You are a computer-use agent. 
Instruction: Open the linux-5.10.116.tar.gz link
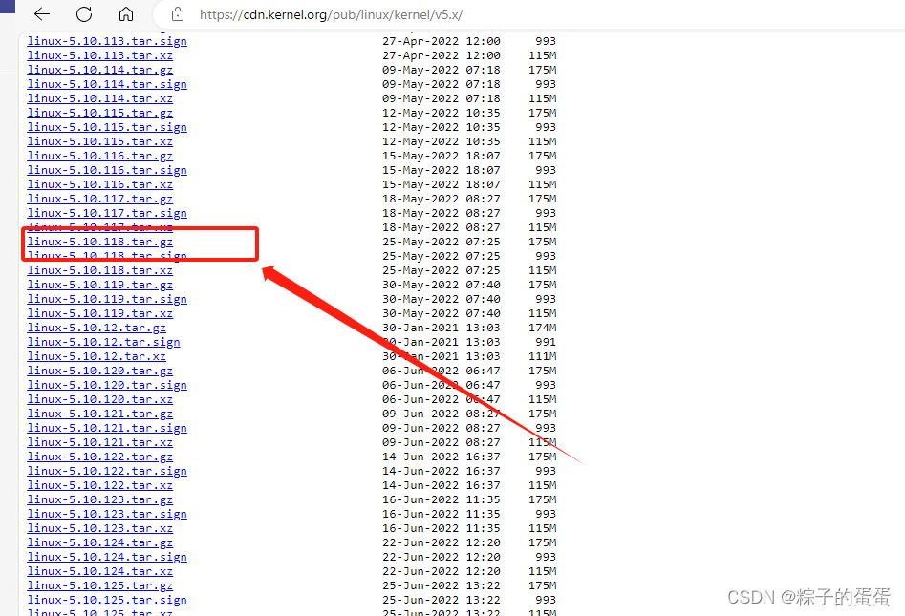click(99, 155)
